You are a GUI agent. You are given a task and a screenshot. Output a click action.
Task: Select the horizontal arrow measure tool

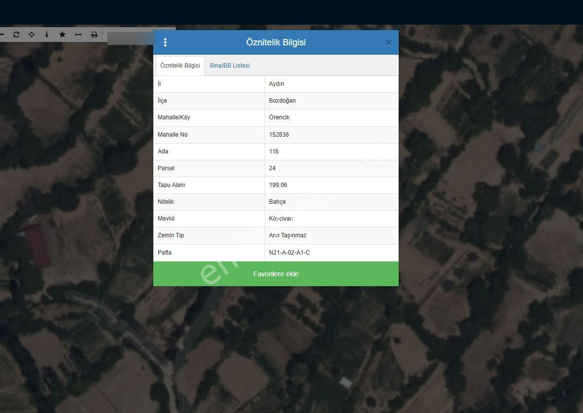coord(78,35)
